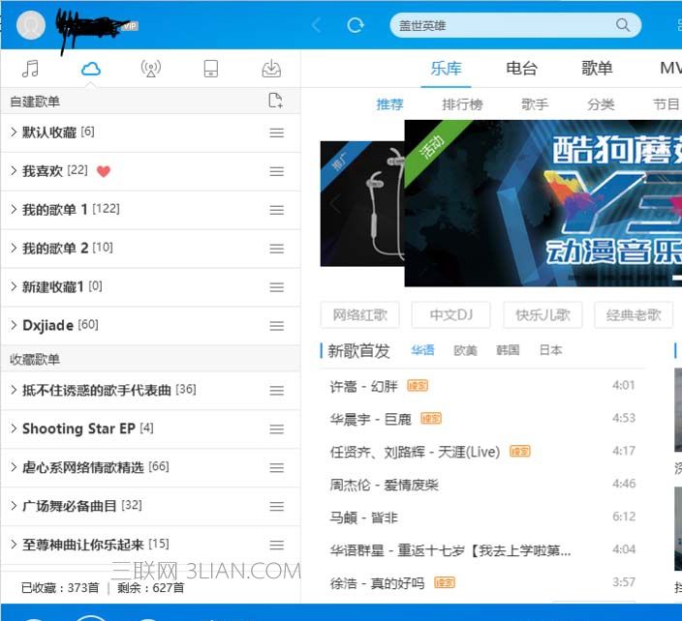Open the menu icon for 新建收藏1

click(277, 287)
